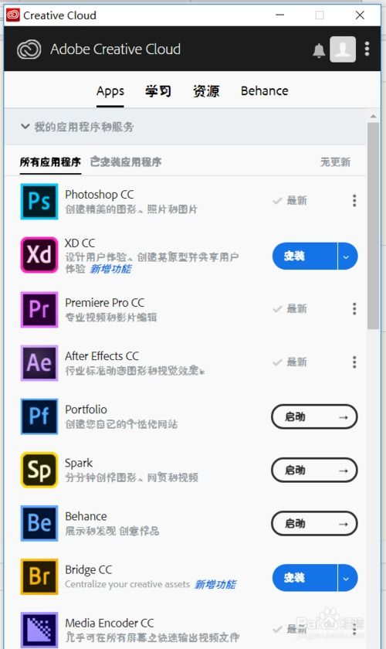
Task: Open Bridge CC install options dropdown arrow
Action: 347,578
